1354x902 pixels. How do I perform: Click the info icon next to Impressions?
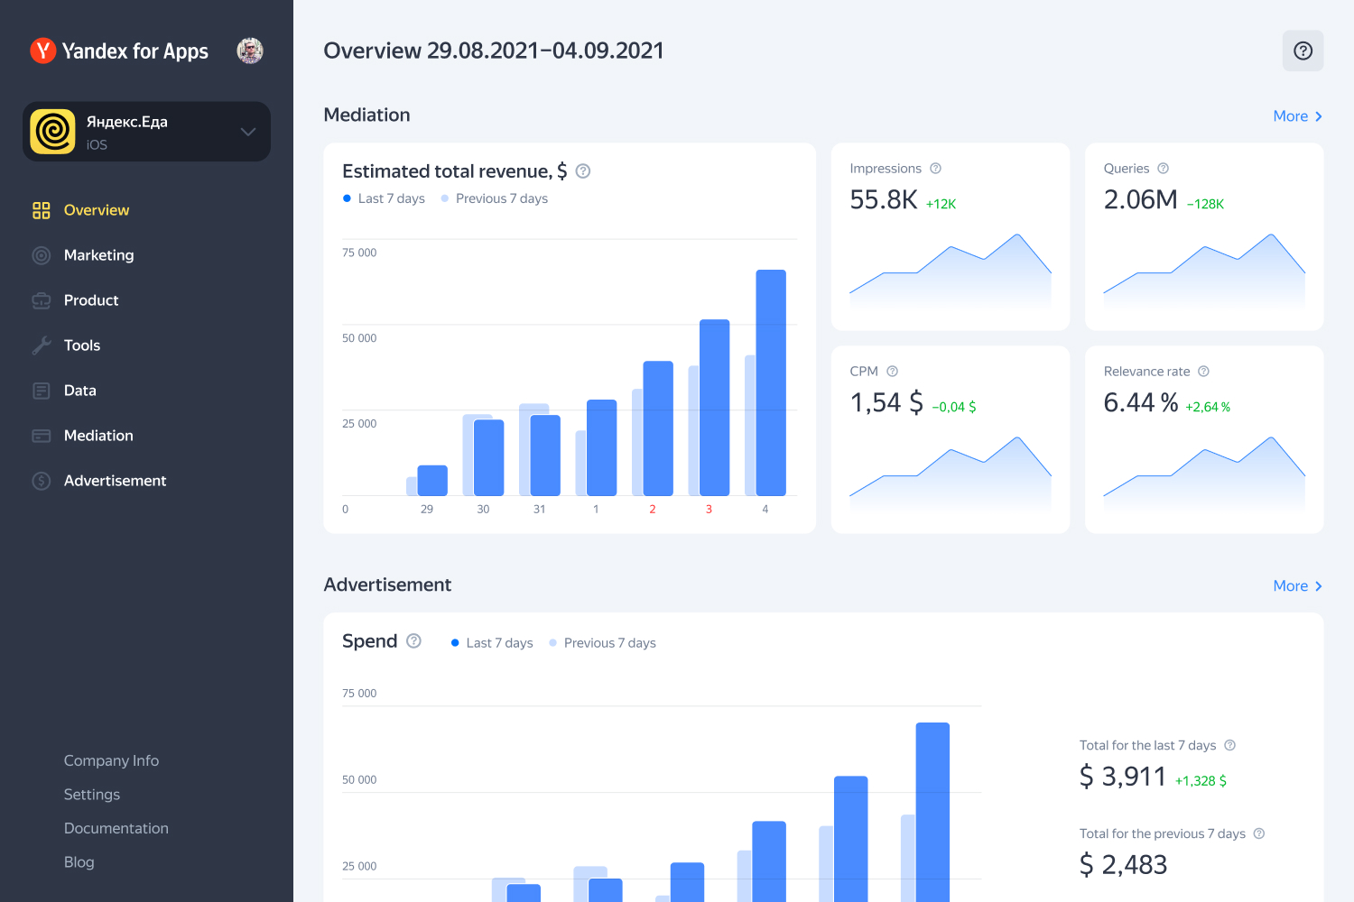(935, 169)
